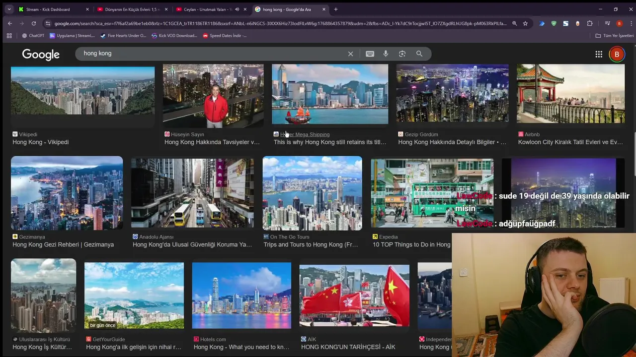Open the Airbnb pavilion image
The width and height of the screenshot is (636, 357).
point(570,94)
